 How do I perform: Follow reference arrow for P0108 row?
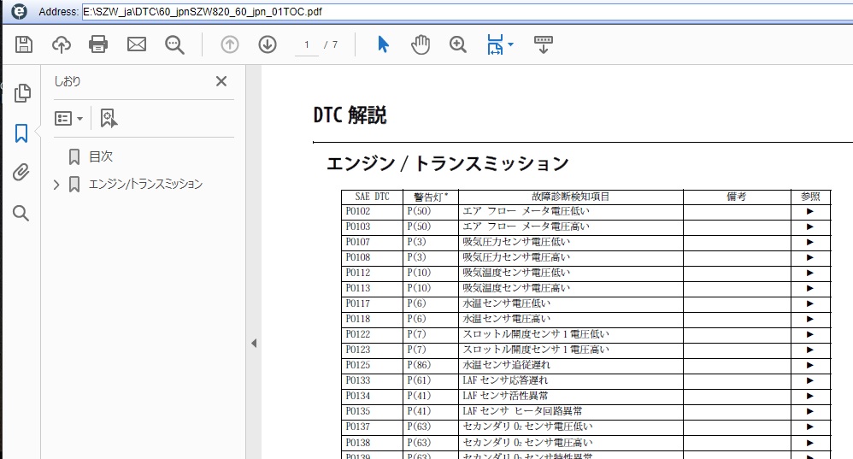[x=810, y=257]
